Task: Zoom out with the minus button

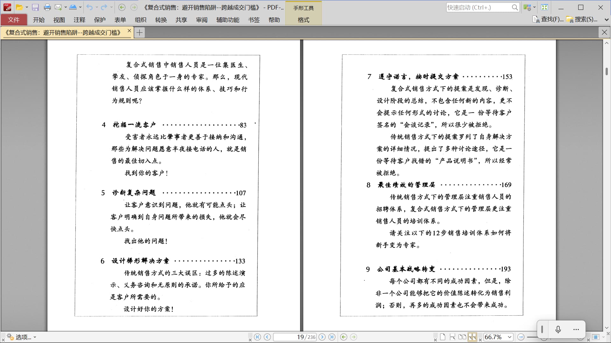Action: point(521,337)
